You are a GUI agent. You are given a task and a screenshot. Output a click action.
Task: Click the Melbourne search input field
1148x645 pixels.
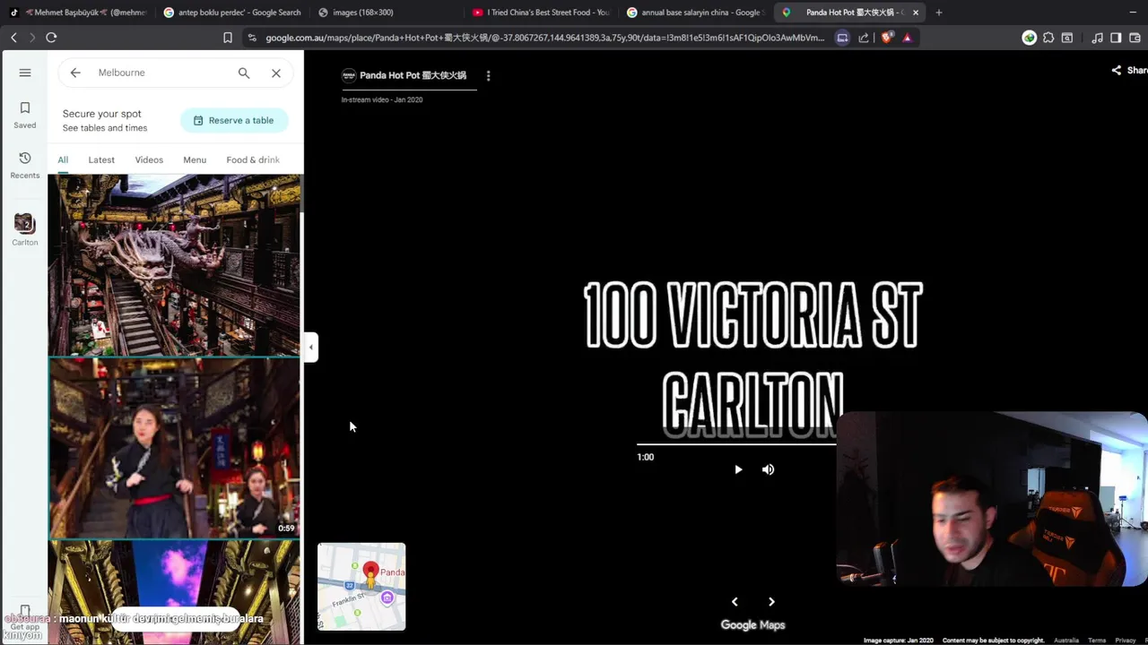[161, 73]
